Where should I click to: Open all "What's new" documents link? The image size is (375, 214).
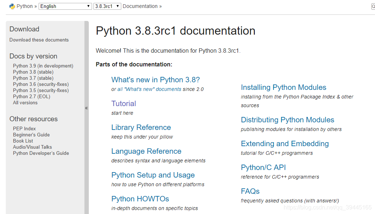click(x=149, y=89)
